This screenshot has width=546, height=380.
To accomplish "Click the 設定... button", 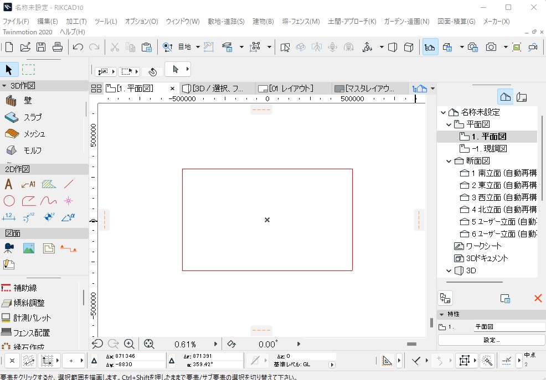I will click(491, 340).
